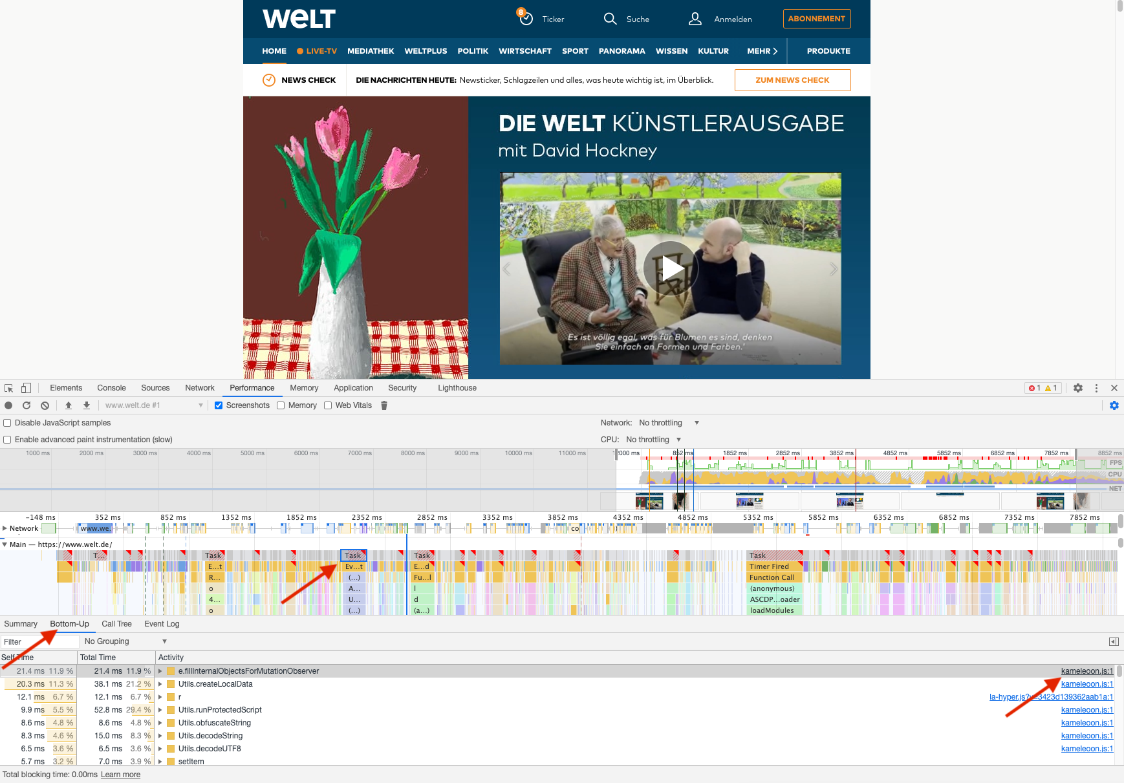This screenshot has height=783, width=1124.
Task: Switch to the Call Tree tab
Action: 116,624
